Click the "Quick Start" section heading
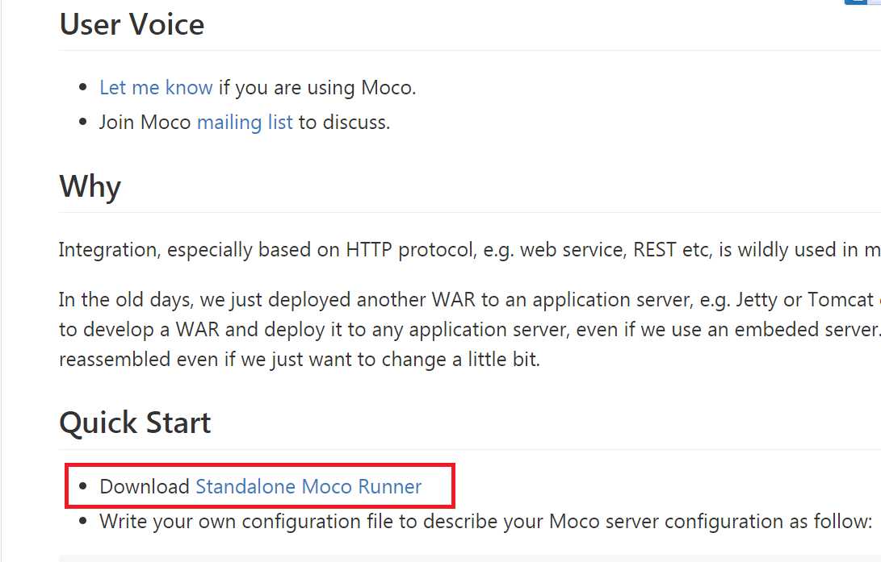Screen dimensions: 881x562 tap(135, 423)
